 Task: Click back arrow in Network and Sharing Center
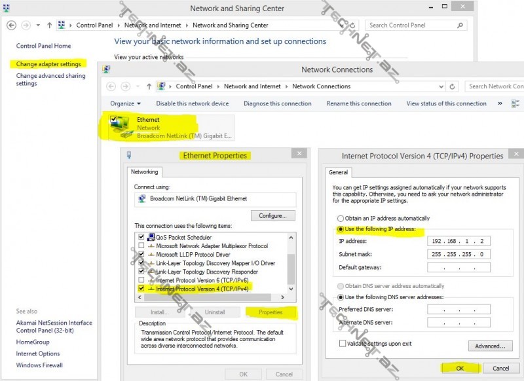(x=11, y=26)
